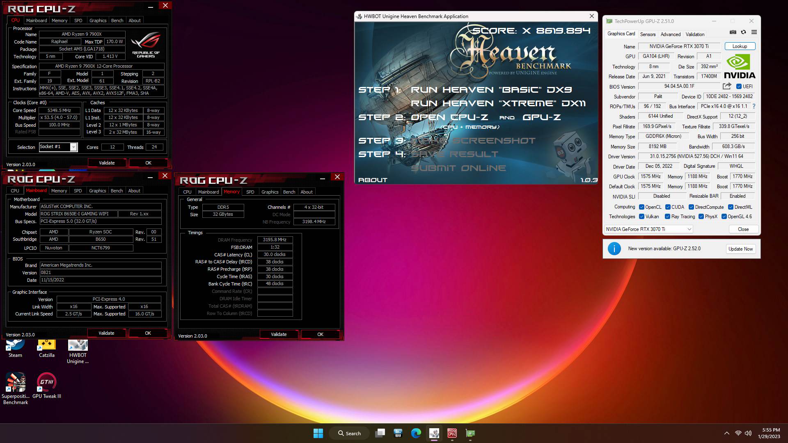
Task: Click the Core Speed value field
Action: 59,110
